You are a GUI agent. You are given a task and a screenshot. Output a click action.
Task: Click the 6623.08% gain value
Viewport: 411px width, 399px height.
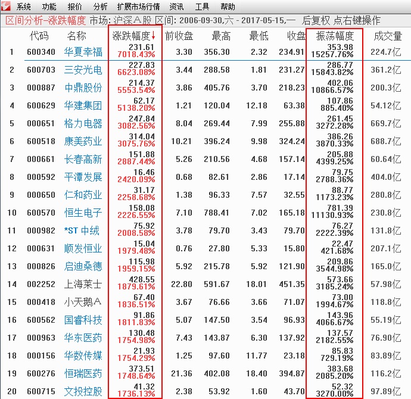(x=136, y=72)
